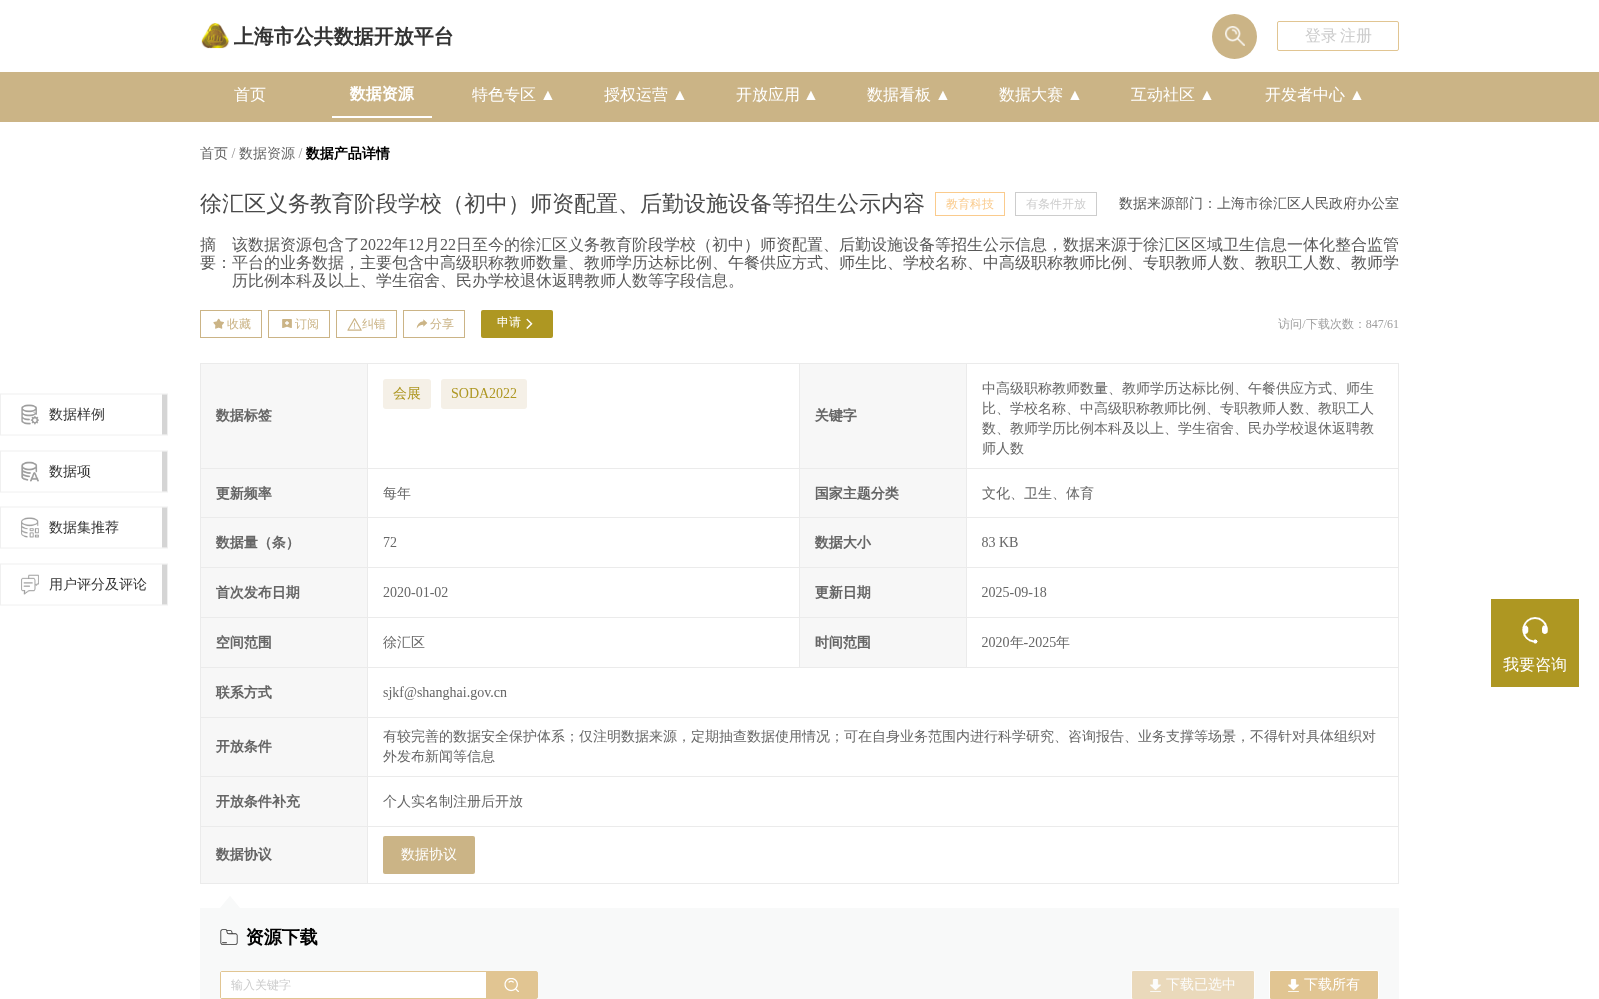Select 数据资源 navigation tab
This screenshot has width=1599, height=999.
[x=382, y=94]
